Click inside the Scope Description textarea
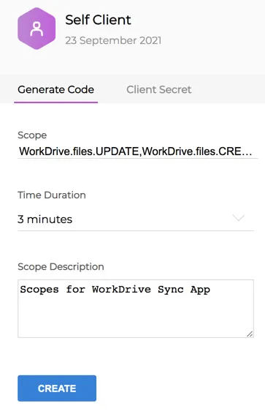 click(x=136, y=309)
